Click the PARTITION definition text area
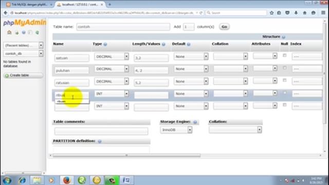Image resolution: width=329 pixels, height=185 pixels. click(101, 150)
